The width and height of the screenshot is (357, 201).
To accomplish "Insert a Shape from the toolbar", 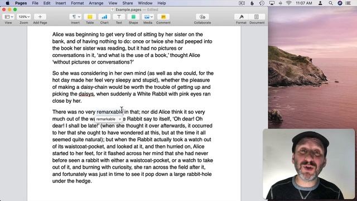I will (x=133, y=17).
